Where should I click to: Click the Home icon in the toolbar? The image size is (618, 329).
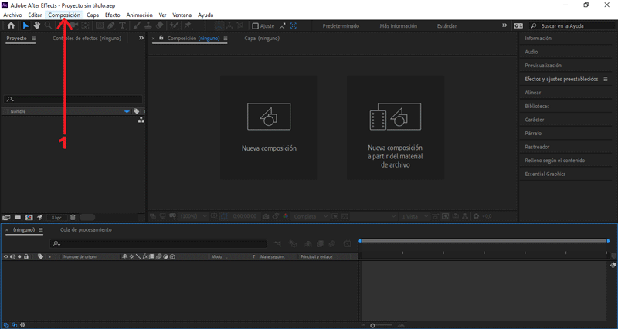11,25
